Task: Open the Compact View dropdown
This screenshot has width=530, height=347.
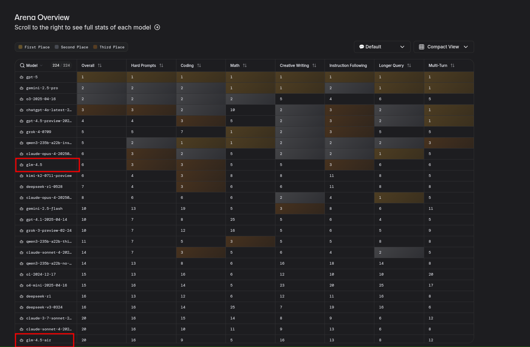Action: coord(443,47)
